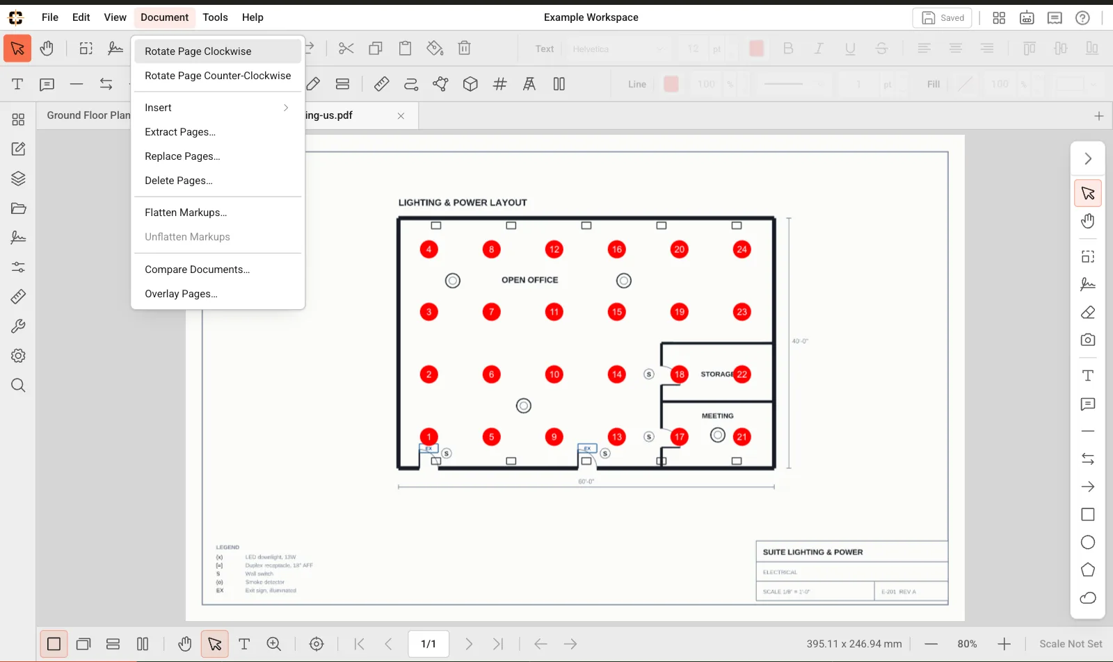Click the Copy icon in the toolbar
Image resolution: width=1113 pixels, height=662 pixels.
[x=376, y=49]
